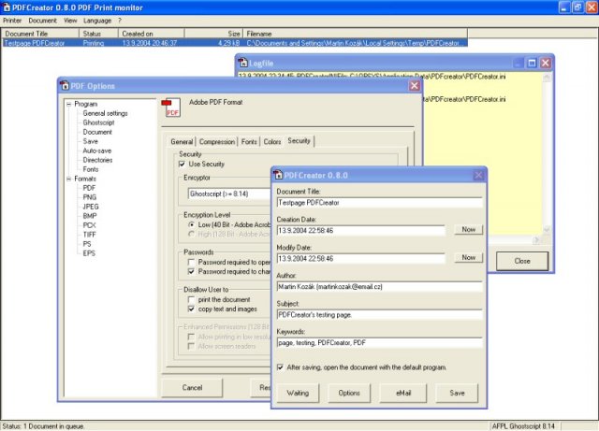599x431 pixels.
Task: Click the Options button
Action: coord(349,393)
